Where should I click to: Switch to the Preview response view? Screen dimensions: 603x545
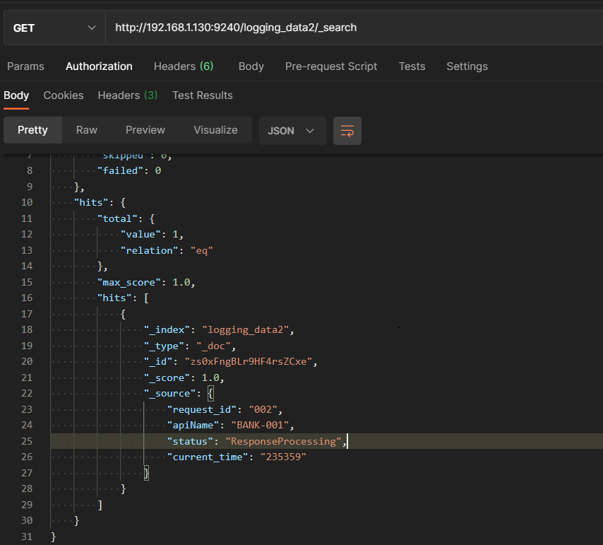(x=145, y=130)
